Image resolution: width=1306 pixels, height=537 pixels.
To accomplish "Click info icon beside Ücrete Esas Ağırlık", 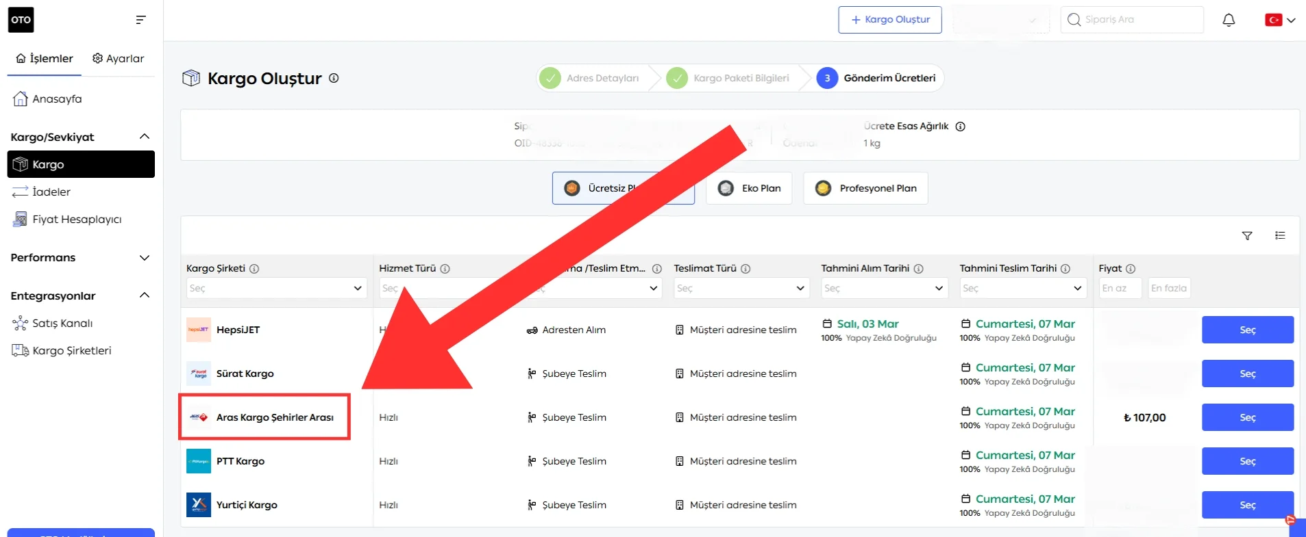I will [x=960, y=127].
